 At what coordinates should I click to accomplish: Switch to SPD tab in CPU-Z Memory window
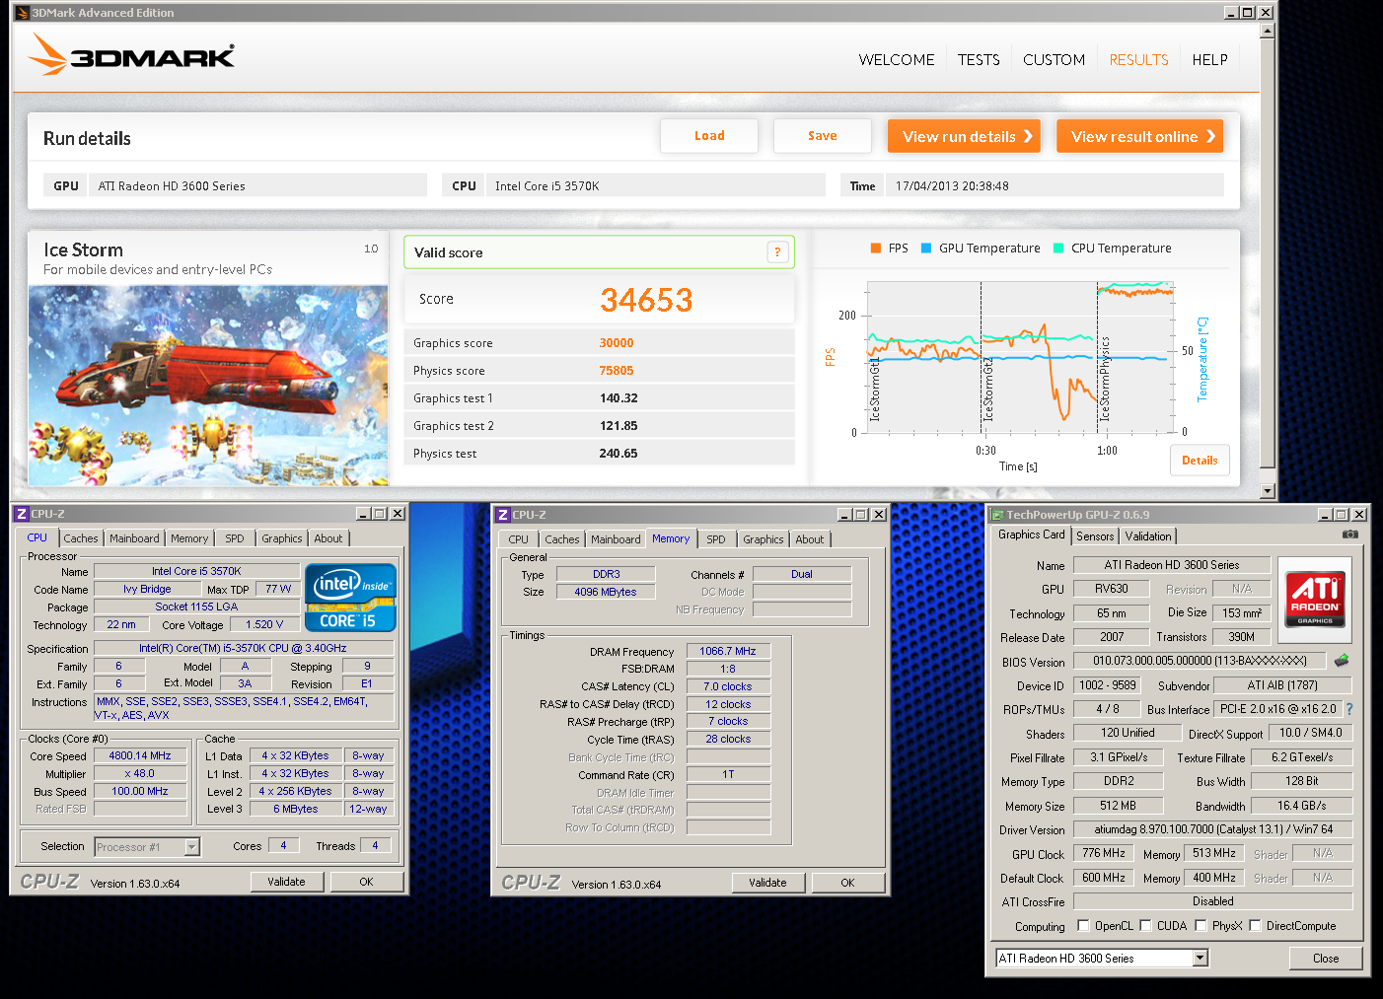click(716, 539)
